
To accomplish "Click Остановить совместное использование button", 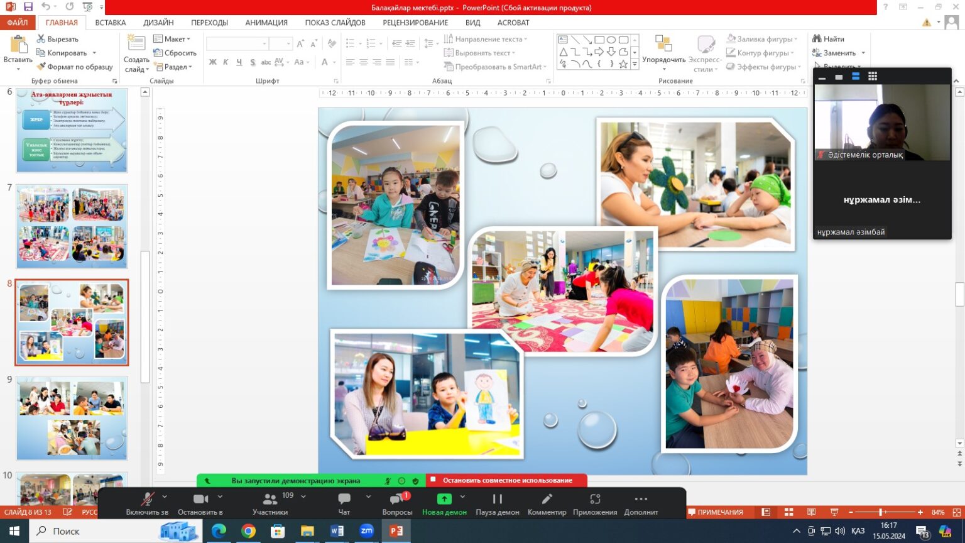I will click(x=507, y=480).
